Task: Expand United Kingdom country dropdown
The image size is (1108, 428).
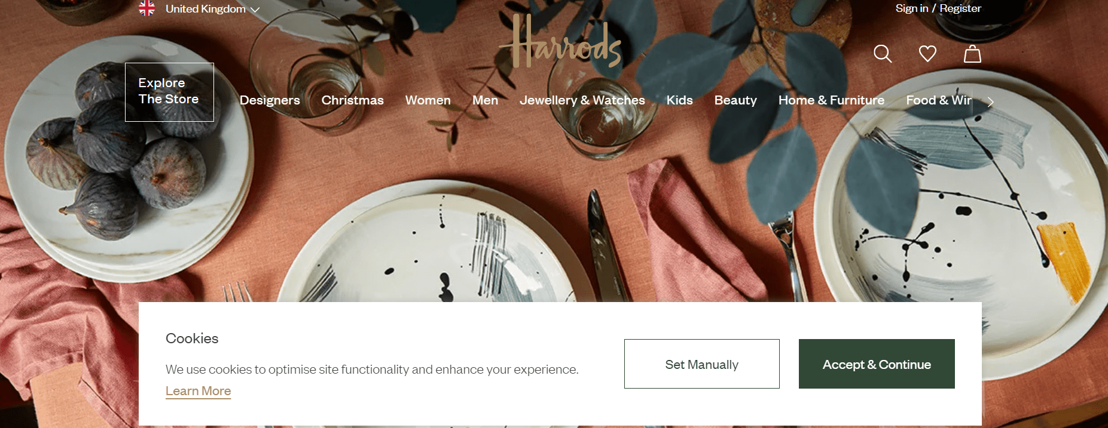Action: pos(212,9)
